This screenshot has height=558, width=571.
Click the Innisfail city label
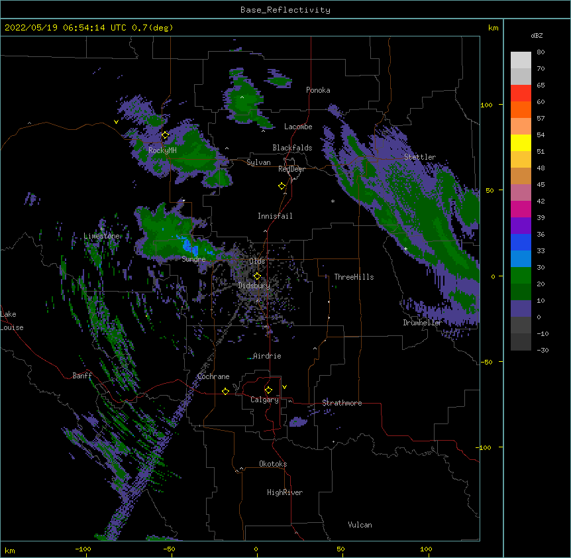(x=275, y=216)
